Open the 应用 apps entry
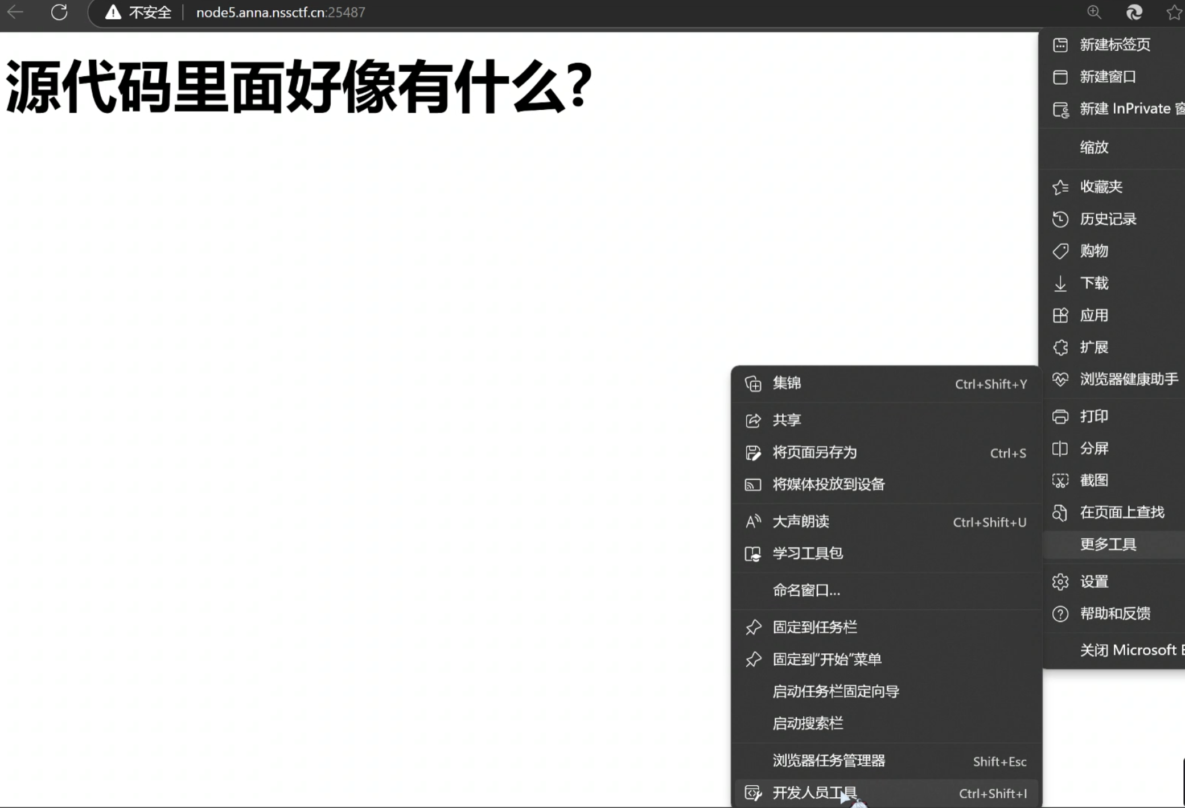Screen dimensions: 1185x808 tap(1113, 315)
